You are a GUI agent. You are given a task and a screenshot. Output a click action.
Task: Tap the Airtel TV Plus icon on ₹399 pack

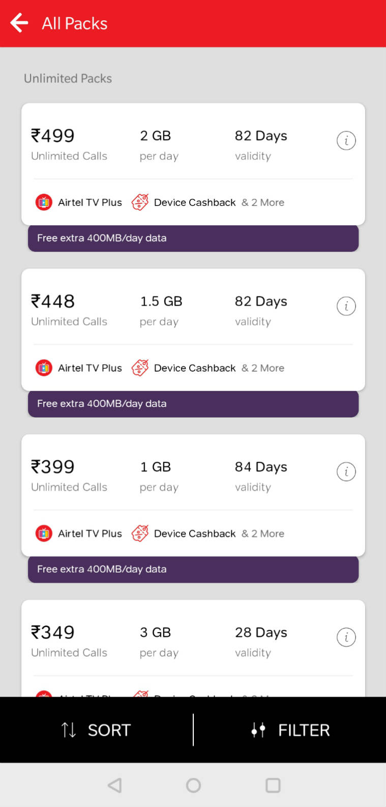coord(44,533)
